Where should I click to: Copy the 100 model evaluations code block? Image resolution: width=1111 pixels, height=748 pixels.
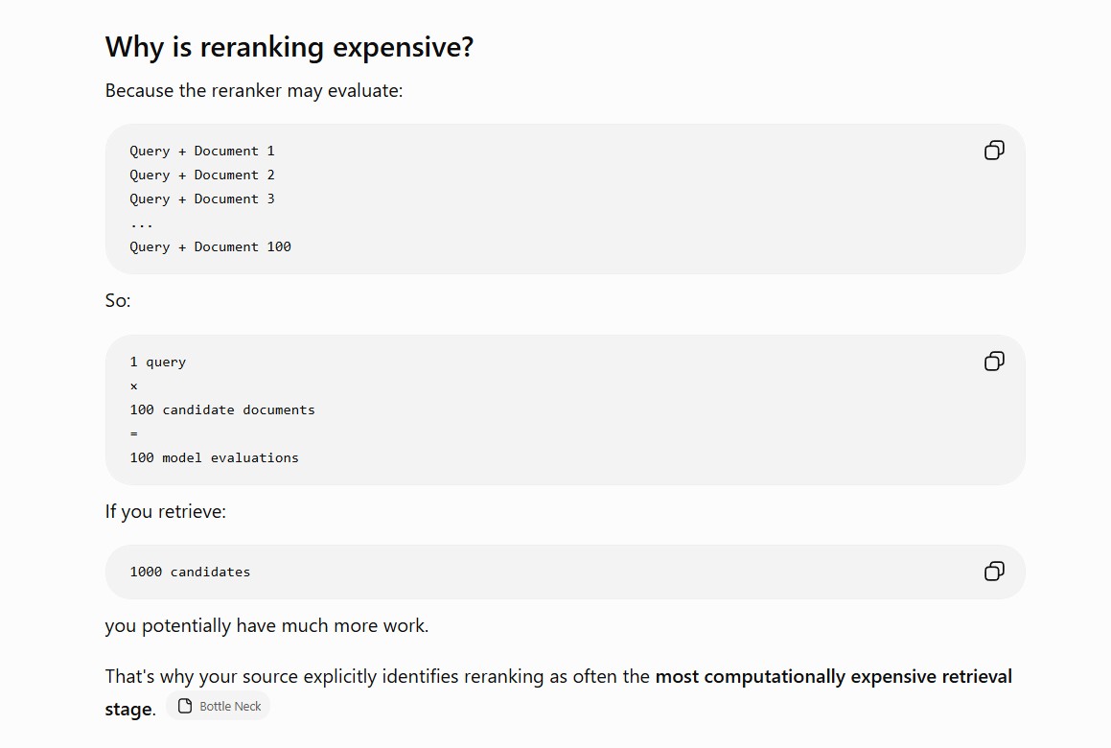[994, 362]
